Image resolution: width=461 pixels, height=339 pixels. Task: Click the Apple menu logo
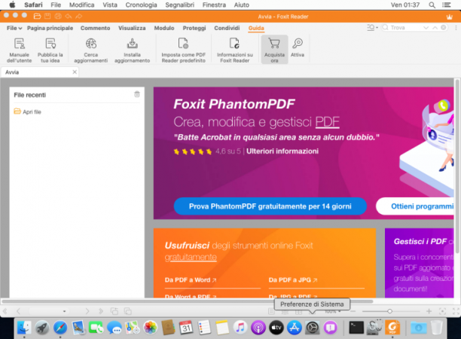[12, 5]
